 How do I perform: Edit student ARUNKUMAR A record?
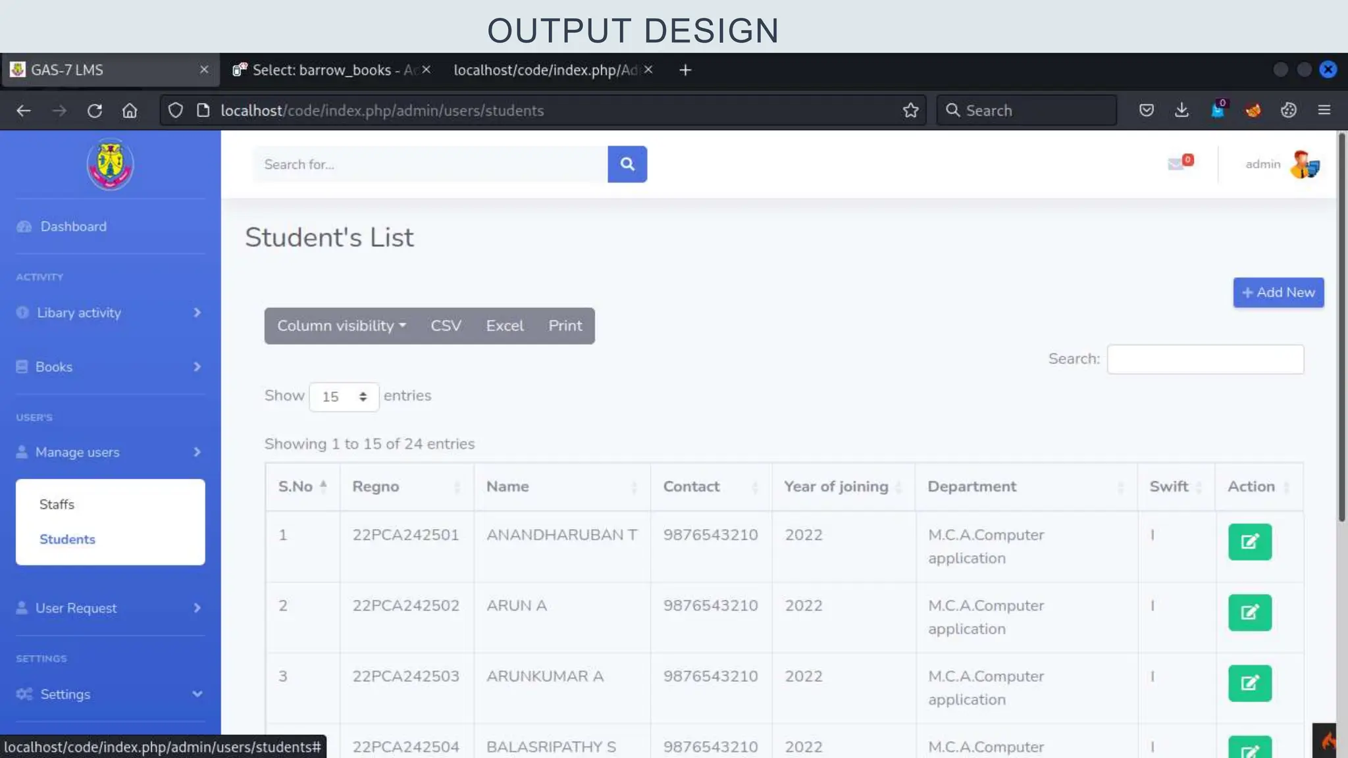coord(1249,683)
